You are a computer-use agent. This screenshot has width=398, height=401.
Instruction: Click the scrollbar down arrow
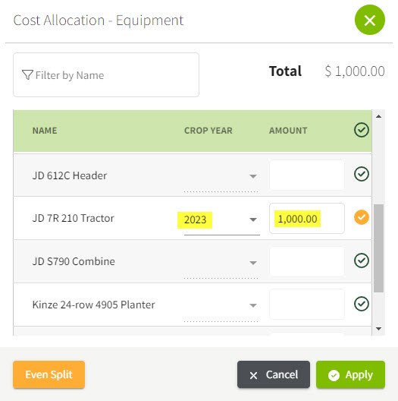coord(378,329)
